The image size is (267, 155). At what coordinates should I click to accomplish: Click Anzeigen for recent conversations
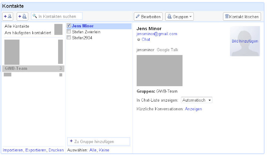click(x=193, y=109)
